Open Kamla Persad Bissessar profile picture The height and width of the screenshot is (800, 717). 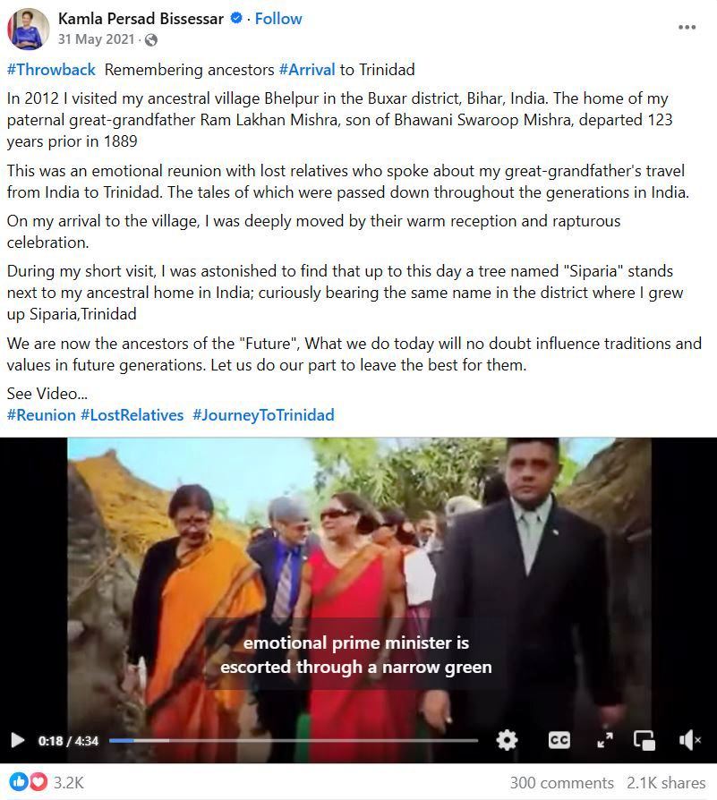pyautogui.click(x=28, y=29)
